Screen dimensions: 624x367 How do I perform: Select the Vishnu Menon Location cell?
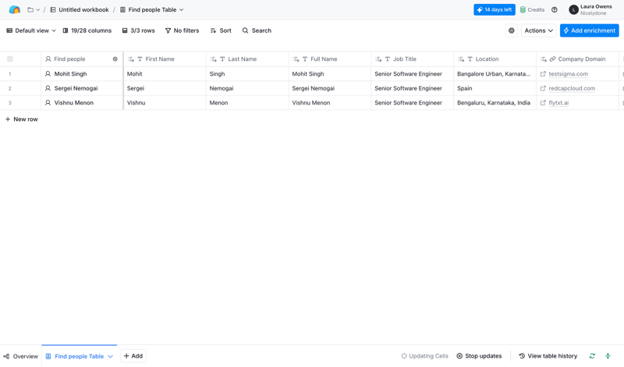[x=494, y=103]
